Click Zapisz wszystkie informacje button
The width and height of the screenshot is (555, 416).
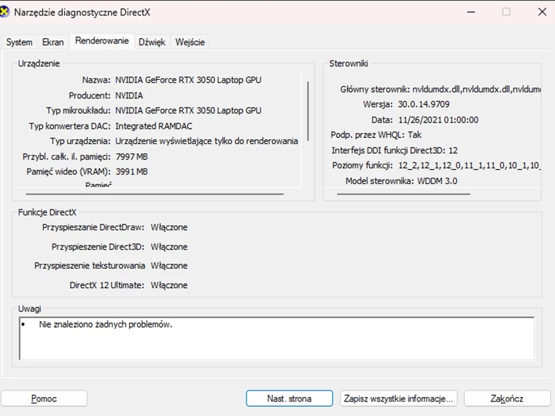pyautogui.click(x=398, y=398)
